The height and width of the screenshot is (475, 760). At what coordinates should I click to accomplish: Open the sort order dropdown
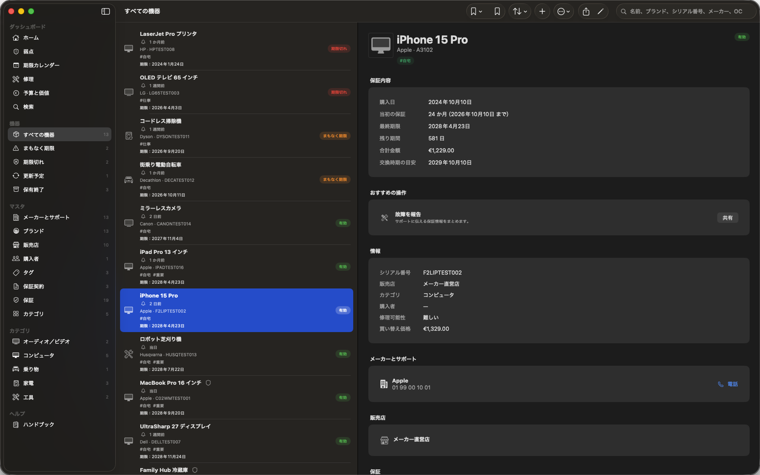point(520,12)
